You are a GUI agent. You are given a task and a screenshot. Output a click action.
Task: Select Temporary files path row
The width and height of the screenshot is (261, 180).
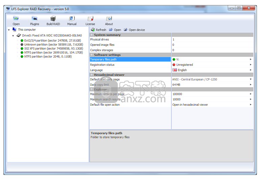click(x=130, y=59)
